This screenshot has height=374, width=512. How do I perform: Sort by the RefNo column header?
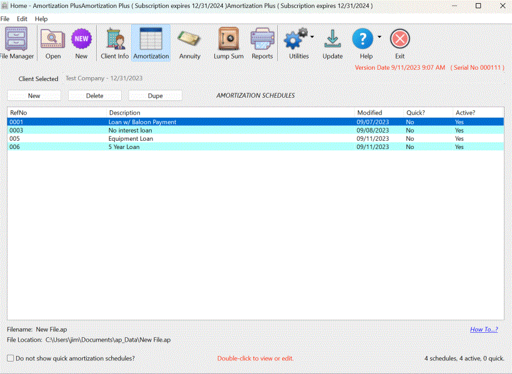click(x=57, y=113)
